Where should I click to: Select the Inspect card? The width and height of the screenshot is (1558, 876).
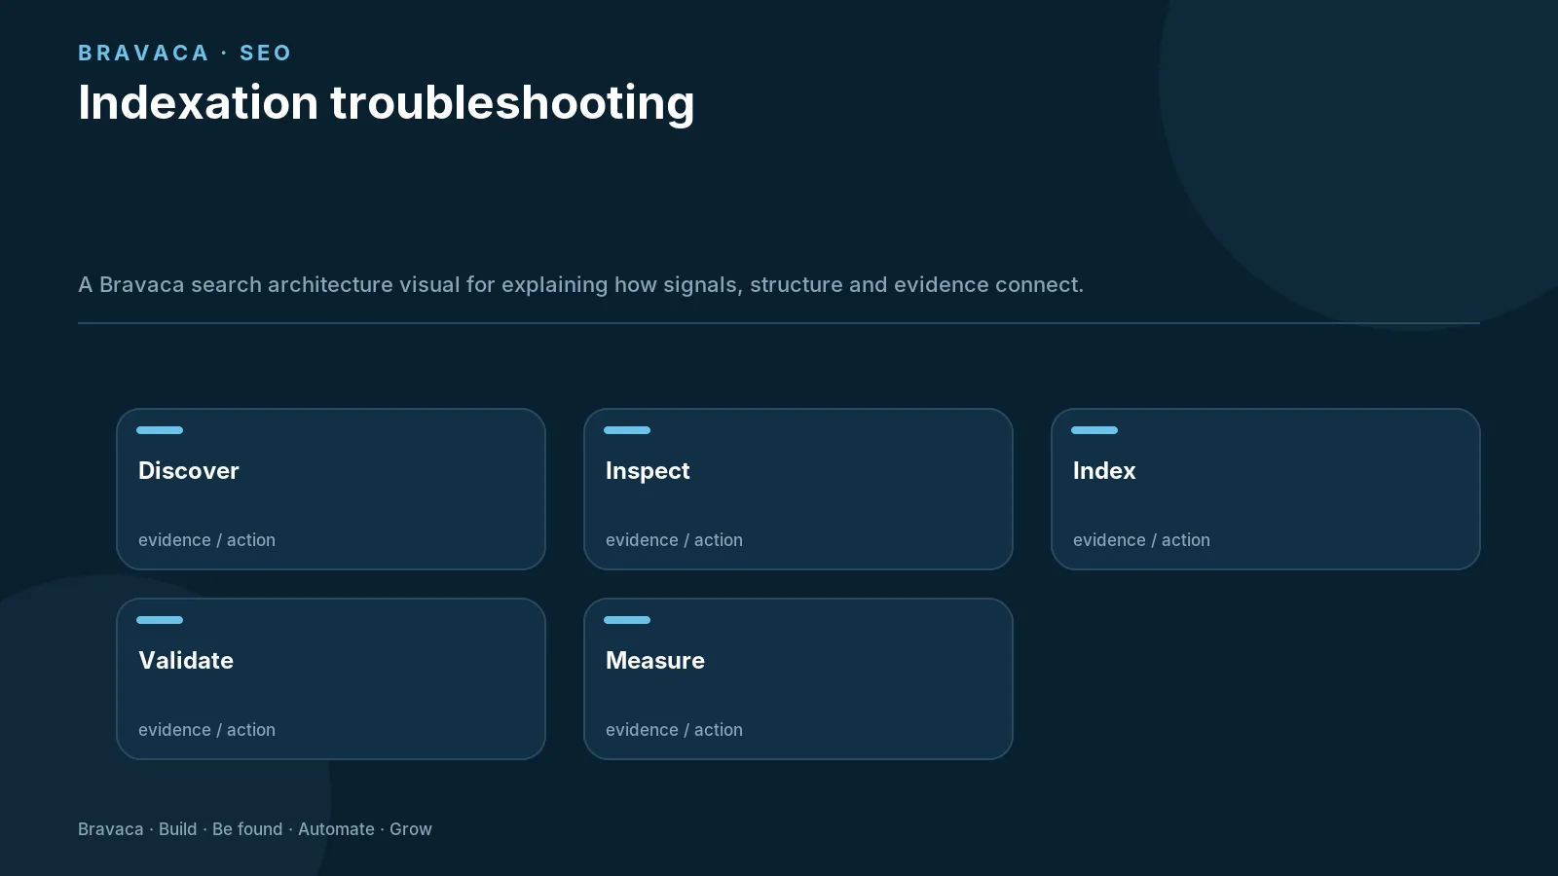click(x=798, y=489)
